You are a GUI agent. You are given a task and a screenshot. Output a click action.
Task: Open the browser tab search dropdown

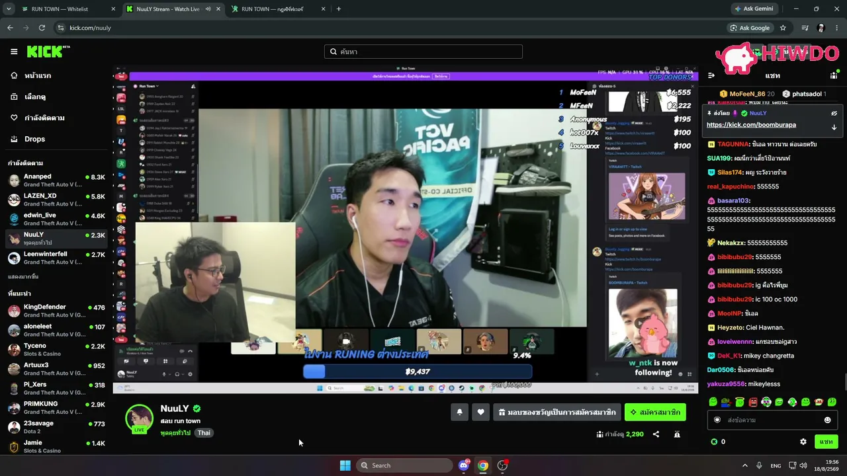9,9
